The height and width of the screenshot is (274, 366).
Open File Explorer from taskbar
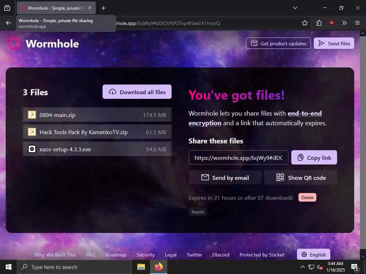click(141, 267)
